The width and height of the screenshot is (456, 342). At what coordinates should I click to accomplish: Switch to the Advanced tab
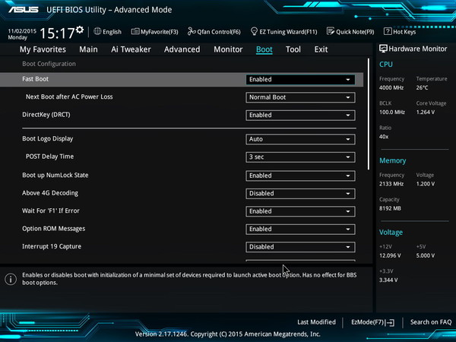(x=182, y=49)
